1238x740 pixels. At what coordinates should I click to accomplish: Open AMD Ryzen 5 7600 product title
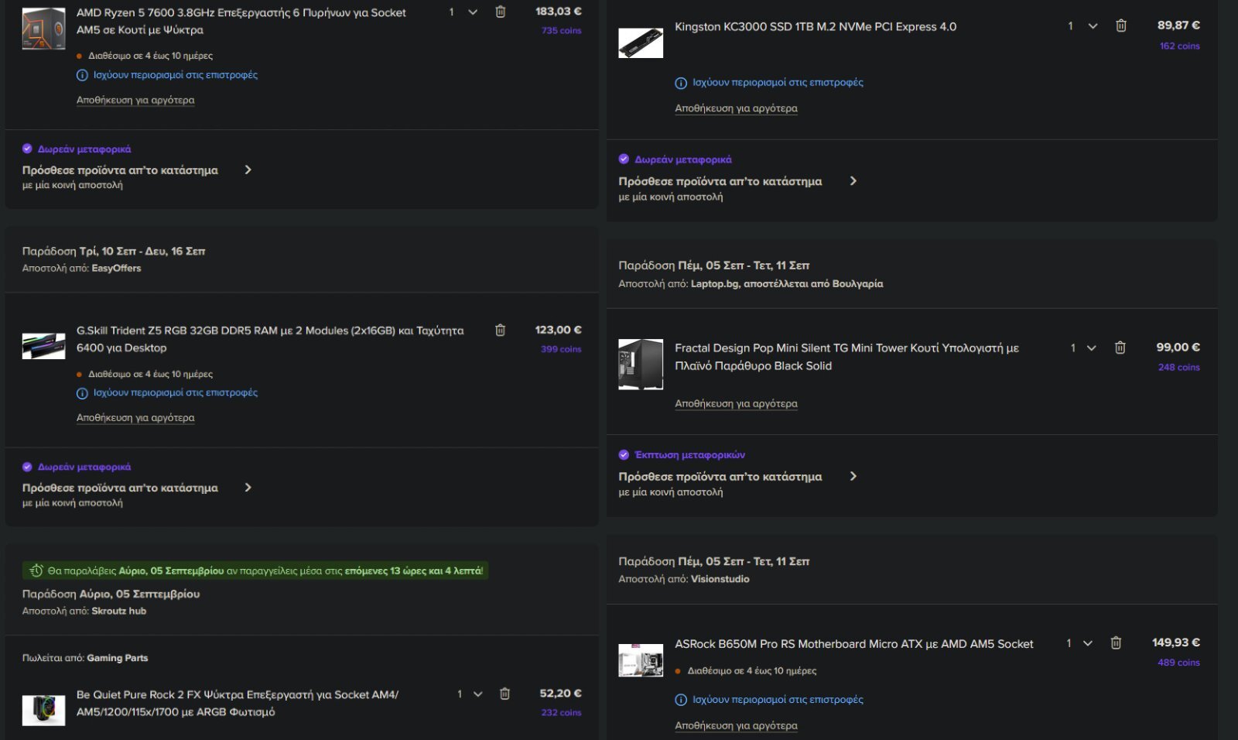point(241,21)
